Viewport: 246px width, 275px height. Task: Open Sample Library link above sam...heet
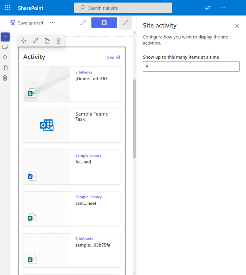click(89, 197)
